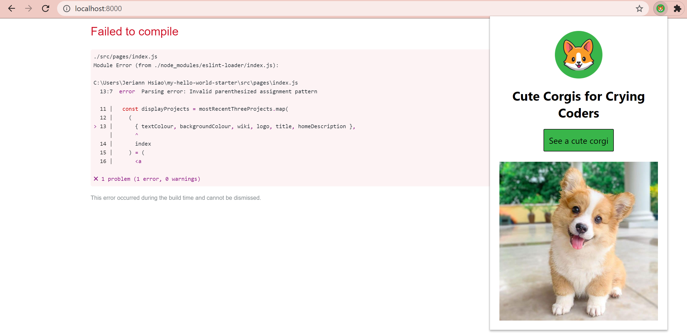
Task: Click the corgi puppy photo
Action: 578,241
